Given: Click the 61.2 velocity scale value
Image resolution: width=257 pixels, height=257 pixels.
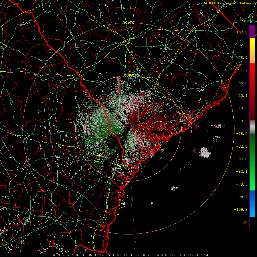Looking at the screenshot, I should coord(243,70).
